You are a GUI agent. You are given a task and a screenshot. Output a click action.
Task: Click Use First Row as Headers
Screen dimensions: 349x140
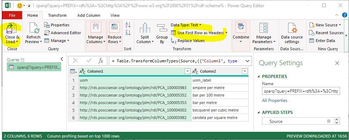(x=197, y=33)
